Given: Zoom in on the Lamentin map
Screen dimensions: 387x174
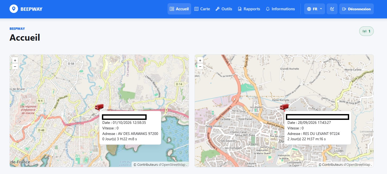Looking at the screenshot, I should point(15,60).
